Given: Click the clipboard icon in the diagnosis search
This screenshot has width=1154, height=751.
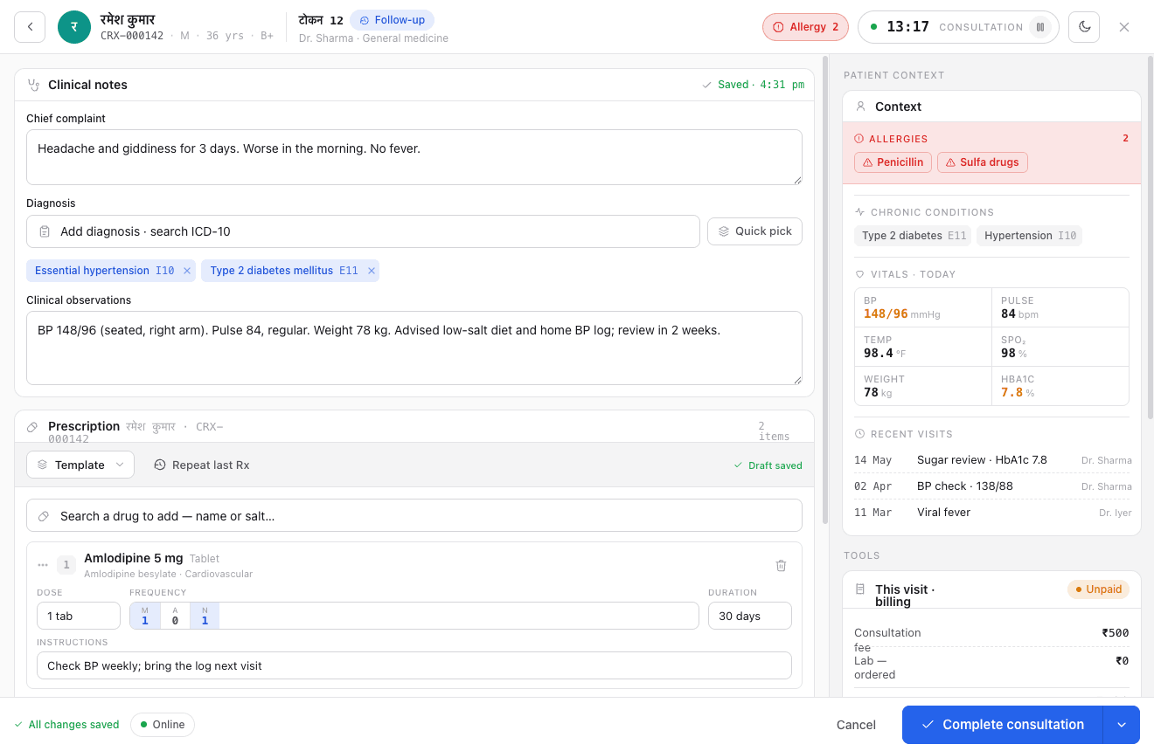Looking at the screenshot, I should (45, 231).
